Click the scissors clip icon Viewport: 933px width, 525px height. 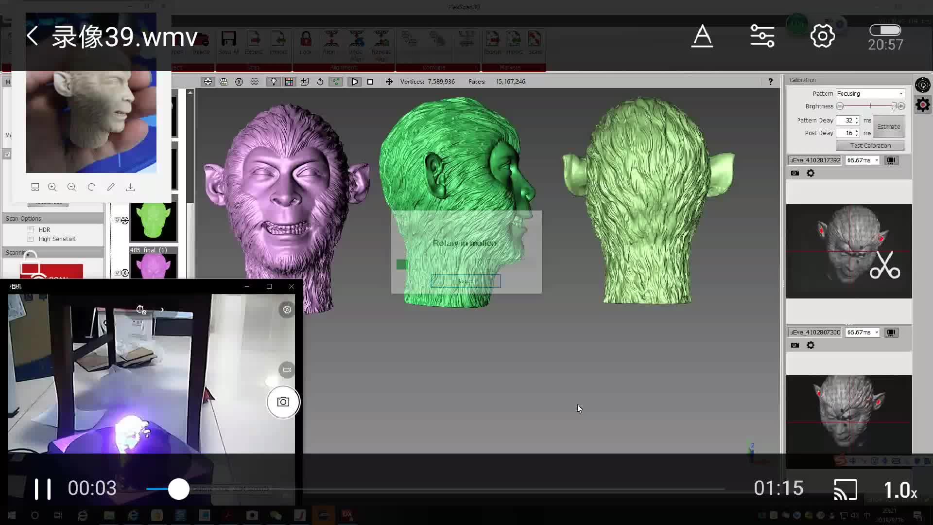pyautogui.click(x=885, y=265)
